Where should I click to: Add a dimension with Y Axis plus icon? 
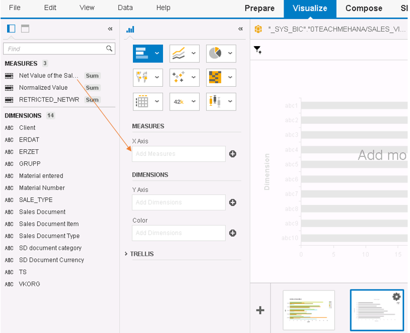coord(233,203)
